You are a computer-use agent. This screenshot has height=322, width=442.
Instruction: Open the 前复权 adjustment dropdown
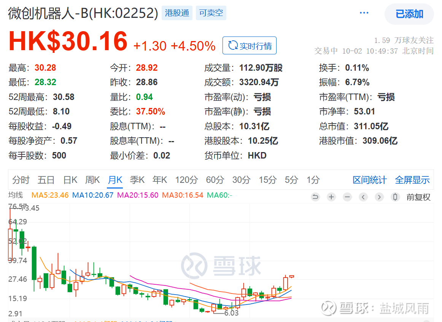pyautogui.click(x=418, y=197)
